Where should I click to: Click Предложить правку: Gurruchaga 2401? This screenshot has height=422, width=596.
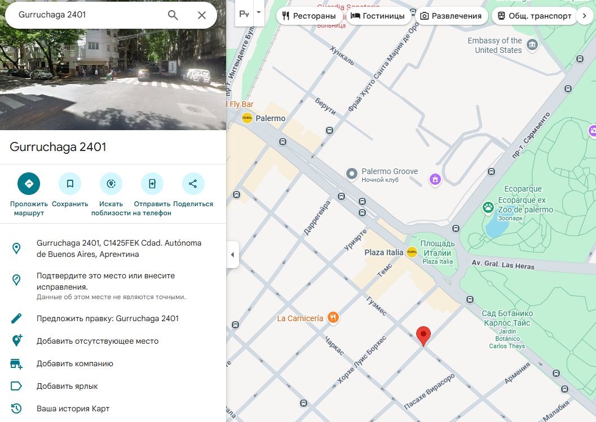coord(107,318)
